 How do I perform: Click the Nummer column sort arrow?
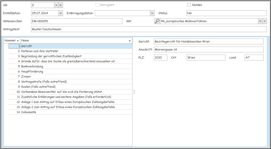point(18,40)
